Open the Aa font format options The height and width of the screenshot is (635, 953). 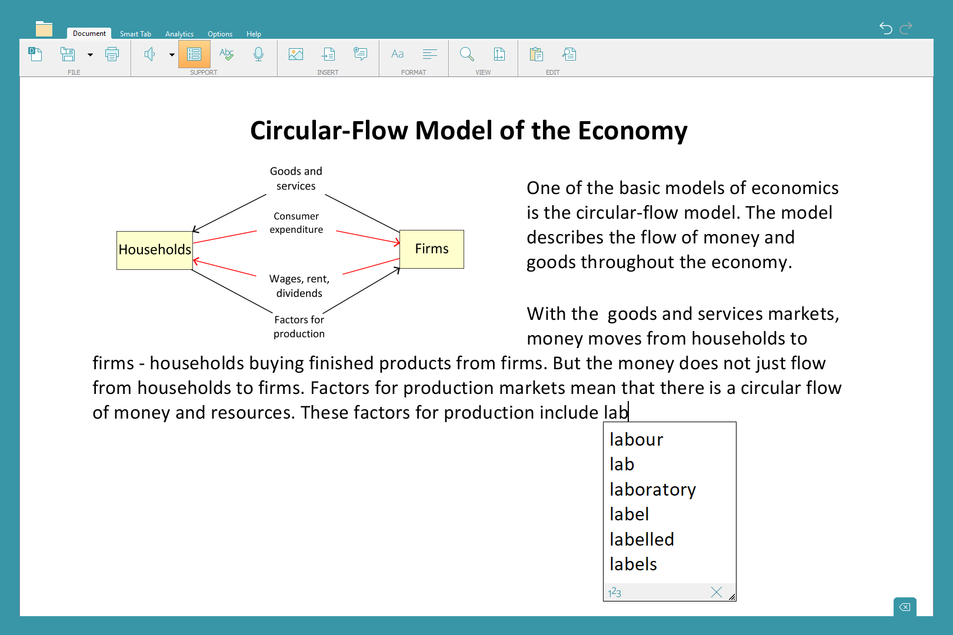pyautogui.click(x=398, y=55)
